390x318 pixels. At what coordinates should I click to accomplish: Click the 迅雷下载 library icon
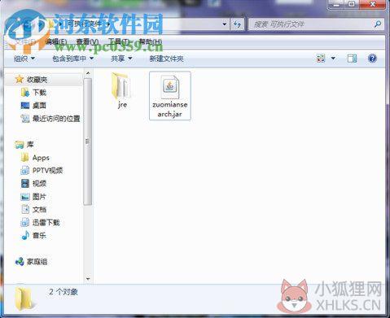(25, 222)
